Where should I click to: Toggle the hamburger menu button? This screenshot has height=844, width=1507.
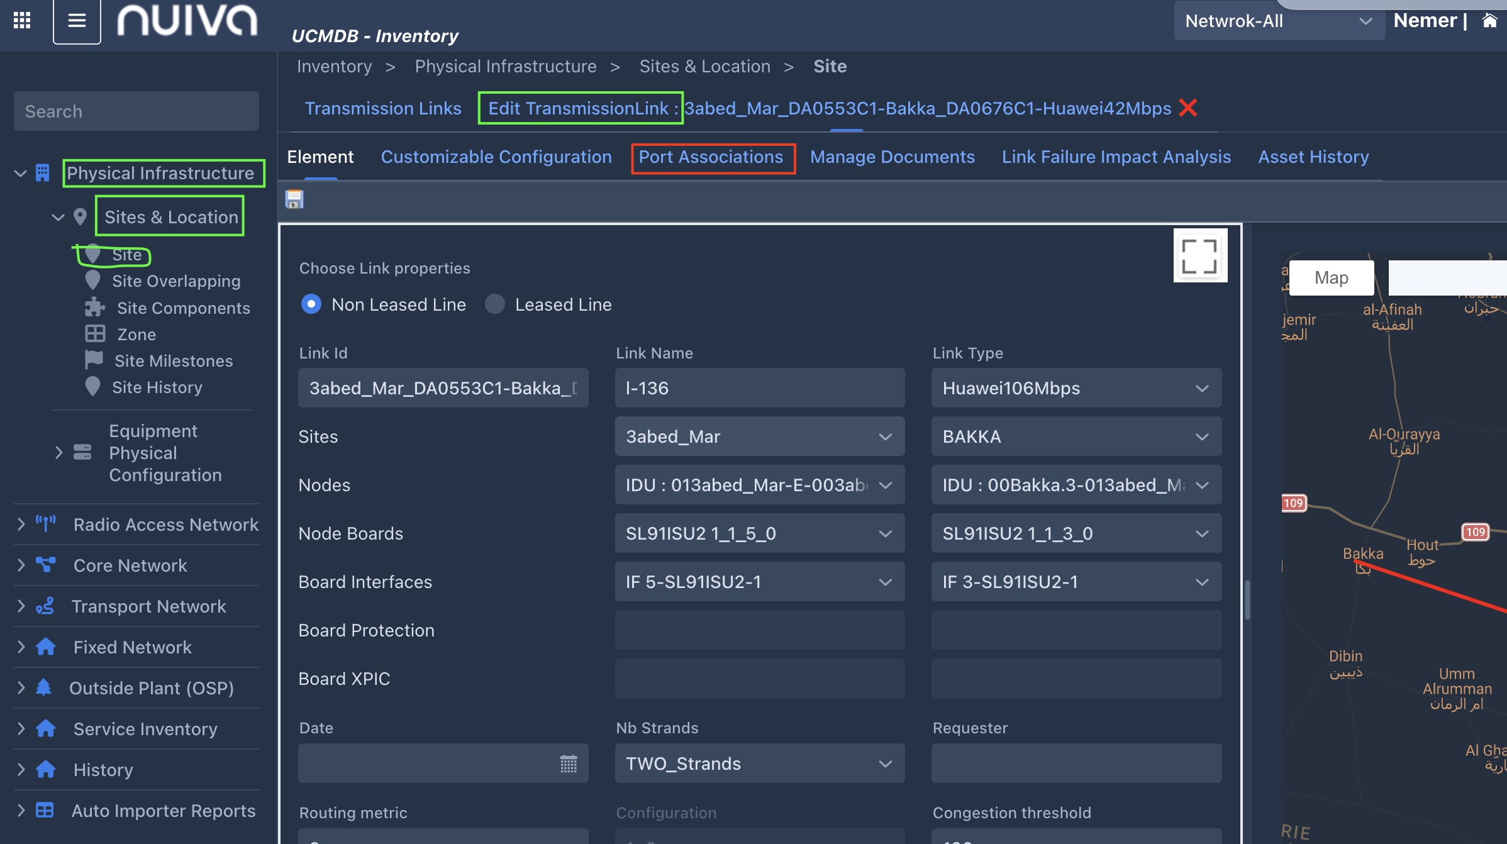click(x=77, y=21)
